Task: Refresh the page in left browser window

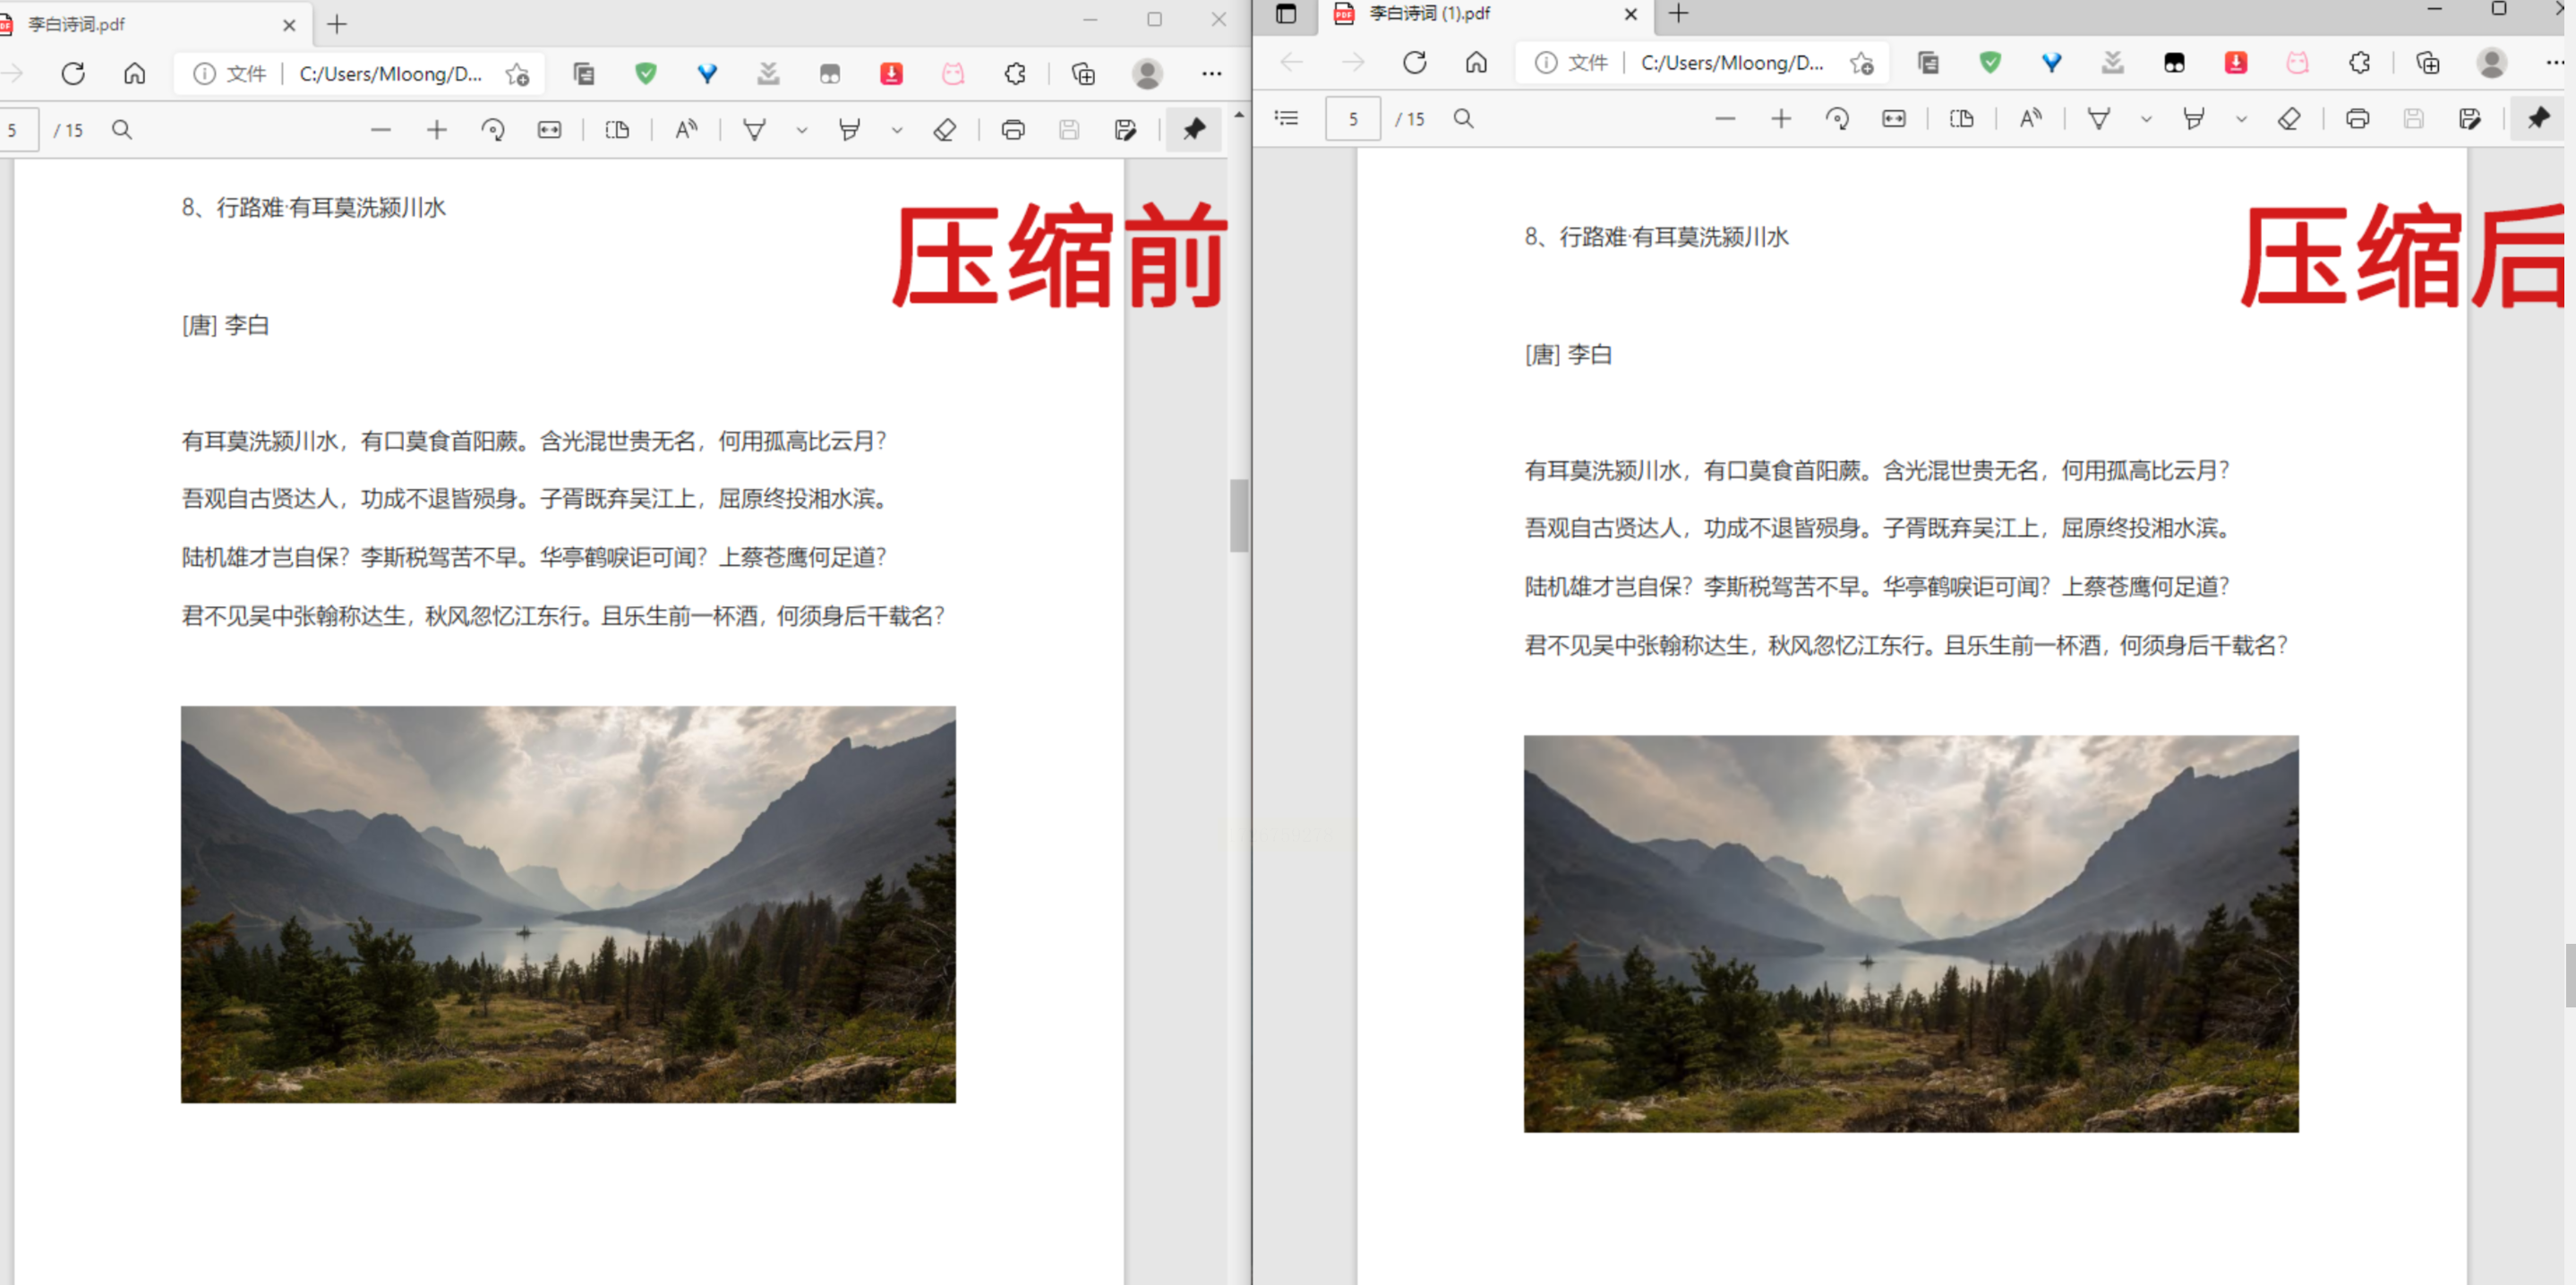Action: click(73, 74)
